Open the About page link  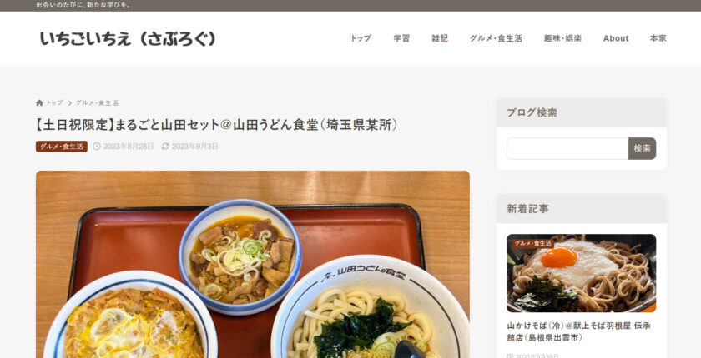(x=616, y=38)
